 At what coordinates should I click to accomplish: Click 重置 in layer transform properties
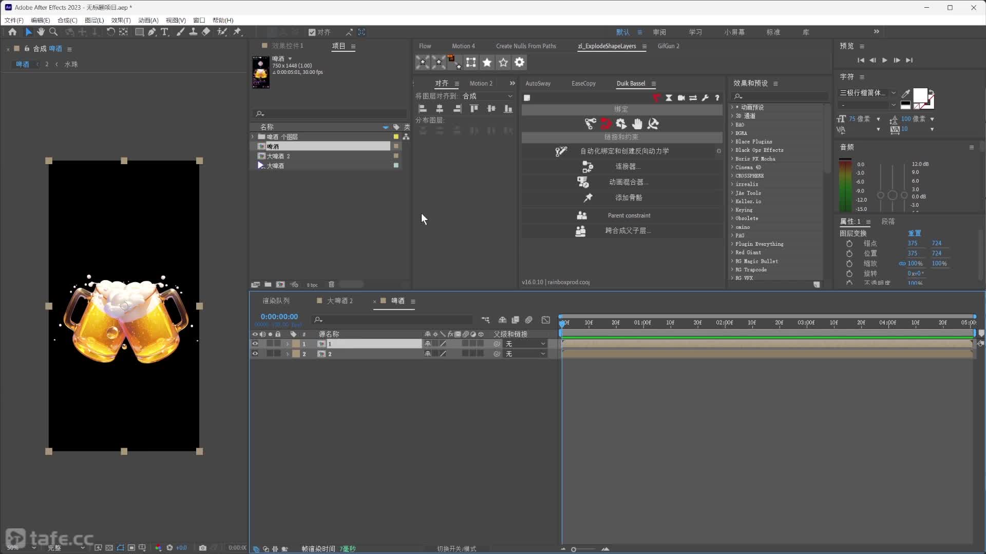pyautogui.click(x=915, y=233)
